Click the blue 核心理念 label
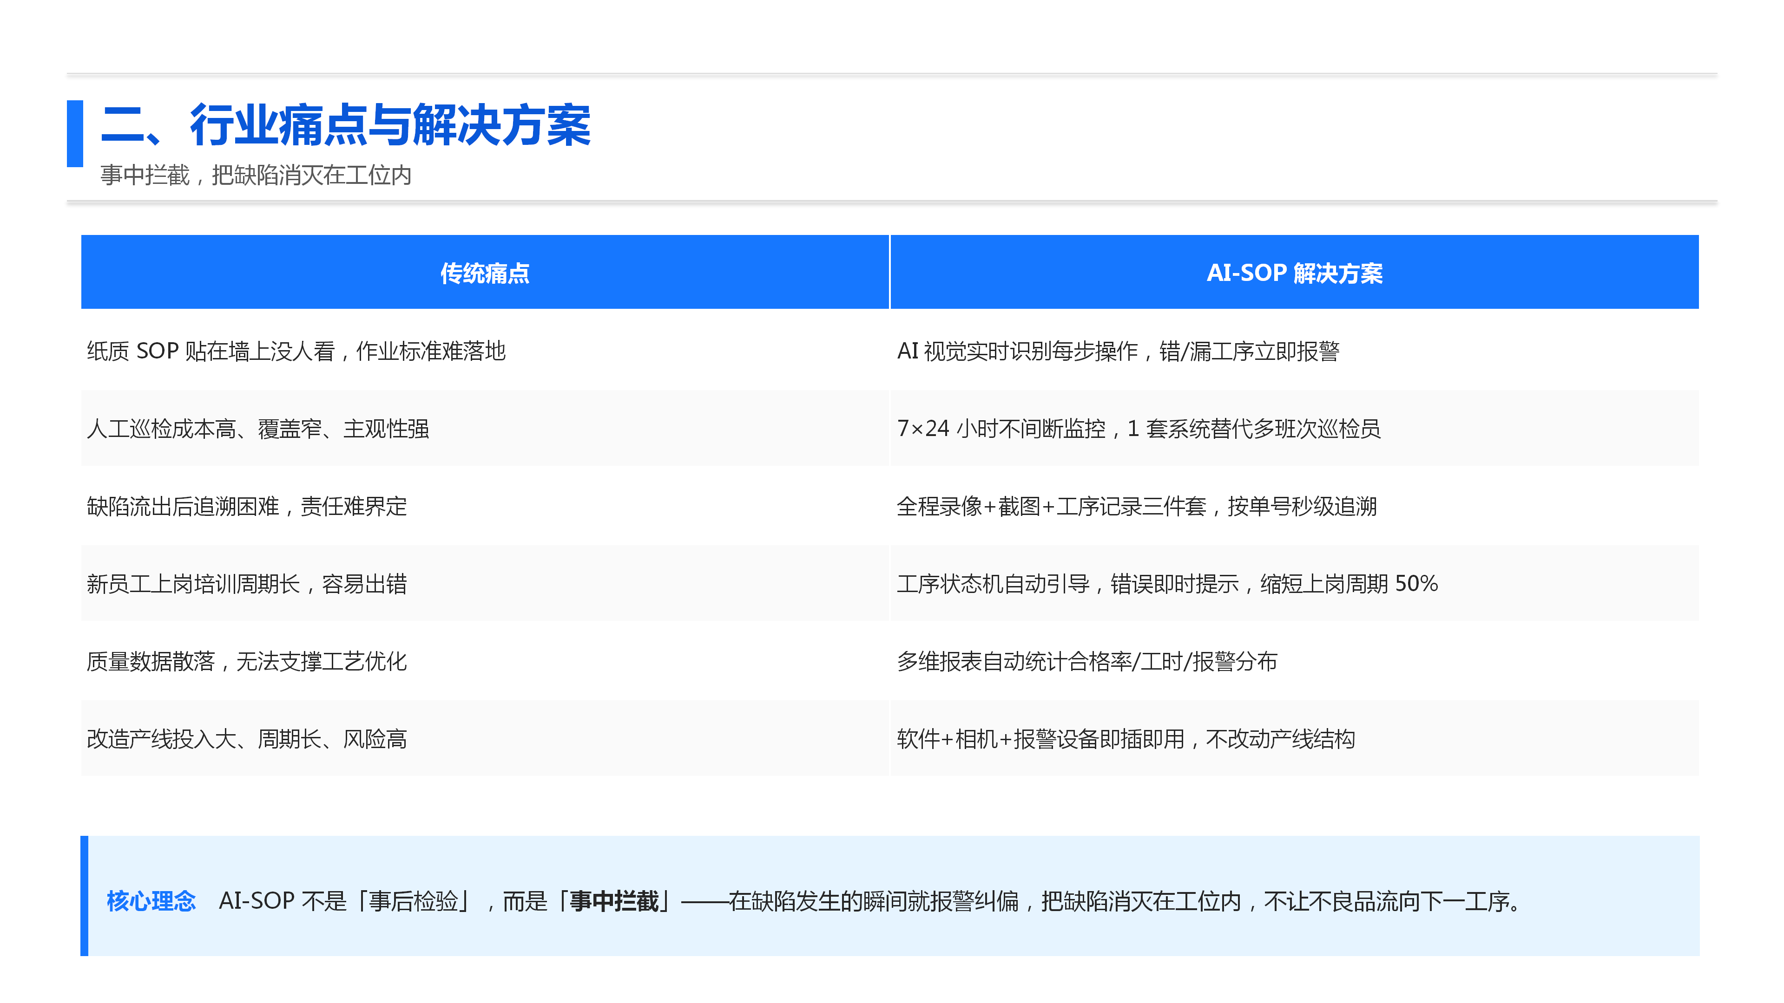 151,901
